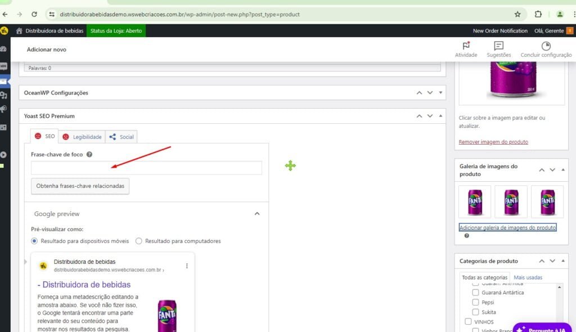The image size is (576, 332).
Task: Open site information icon beside the URL
Action: pyautogui.click(x=52, y=14)
